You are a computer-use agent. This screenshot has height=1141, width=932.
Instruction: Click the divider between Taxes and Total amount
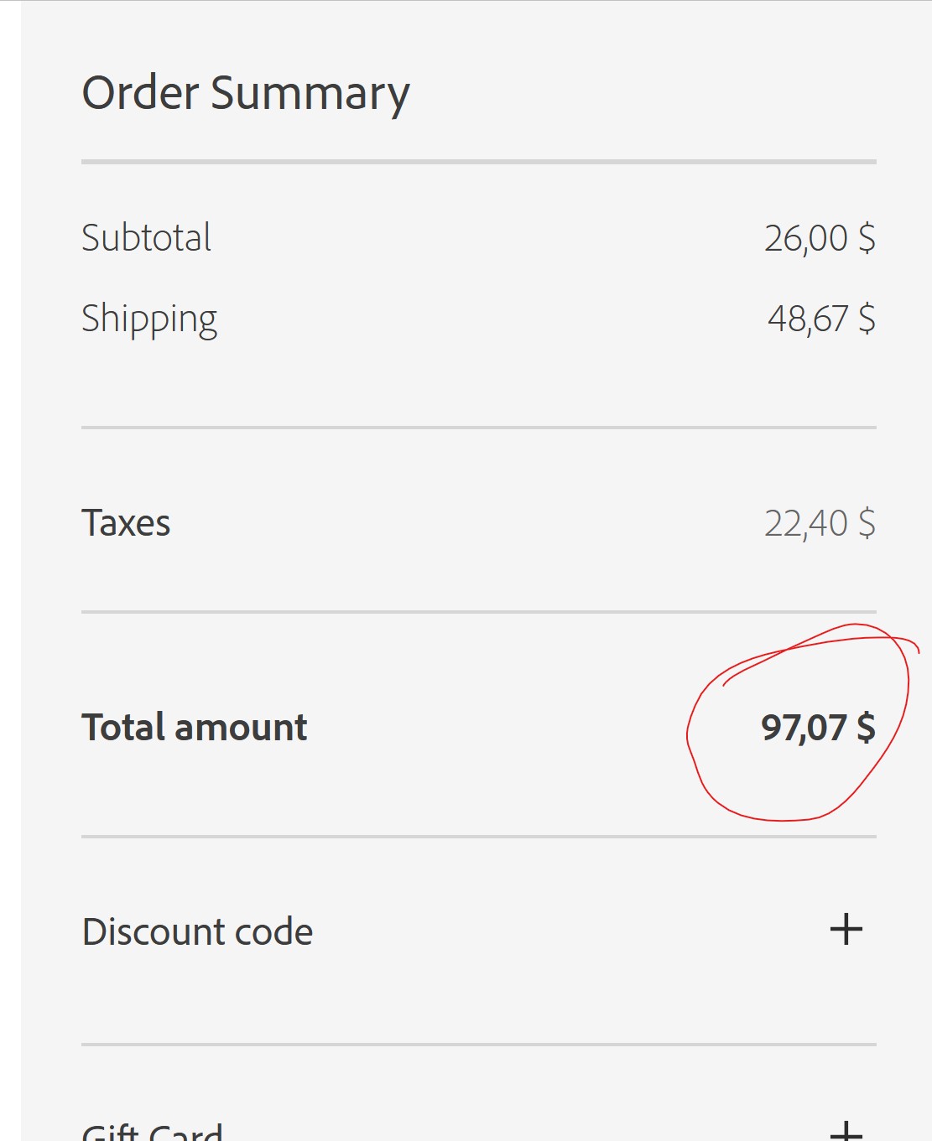(x=478, y=612)
